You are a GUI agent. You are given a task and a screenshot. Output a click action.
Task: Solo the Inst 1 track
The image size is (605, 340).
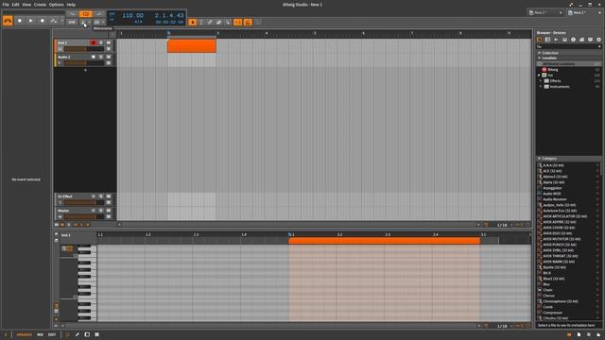[101, 42]
